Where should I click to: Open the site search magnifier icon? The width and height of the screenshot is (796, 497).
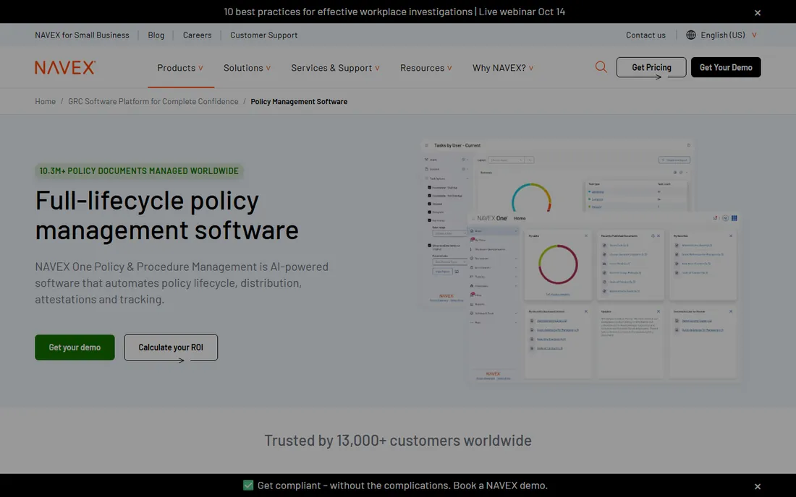(x=601, y=67)
